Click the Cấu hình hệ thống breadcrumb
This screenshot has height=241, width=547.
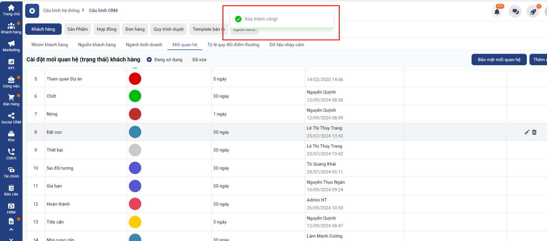click(x=61, y=11)
